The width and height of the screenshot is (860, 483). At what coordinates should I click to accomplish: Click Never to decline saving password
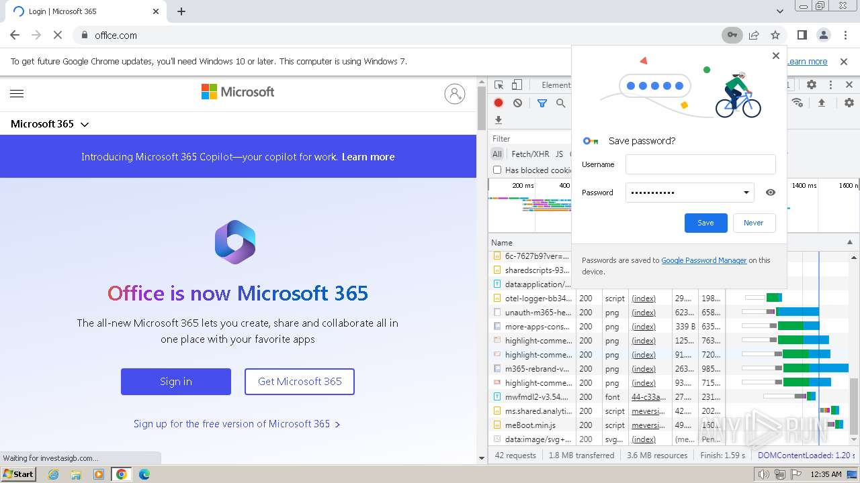click(753, 223)
